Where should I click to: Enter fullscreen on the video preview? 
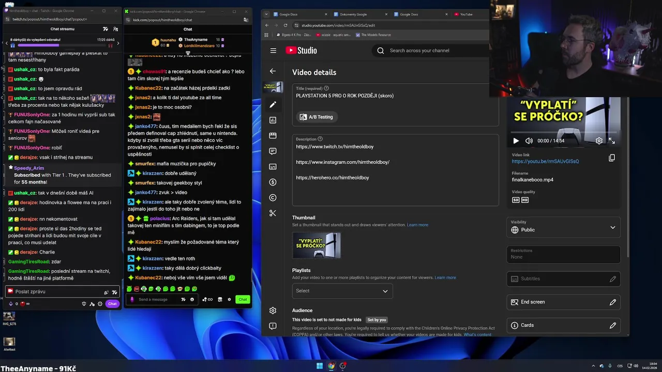[612, 141]
